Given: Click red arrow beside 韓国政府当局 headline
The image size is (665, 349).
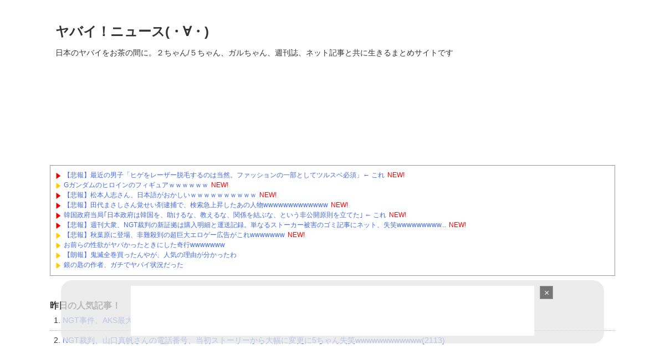Looking at the screenshot, I should click(58, 215).
